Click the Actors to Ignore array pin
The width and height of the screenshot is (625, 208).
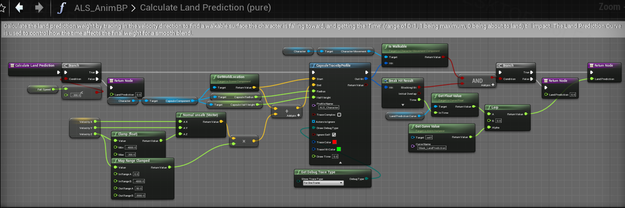coord(313,121)
